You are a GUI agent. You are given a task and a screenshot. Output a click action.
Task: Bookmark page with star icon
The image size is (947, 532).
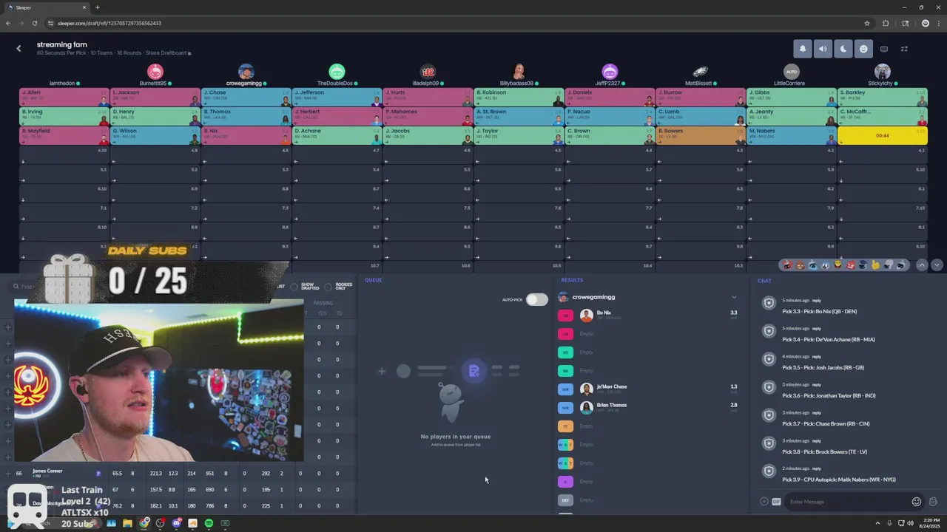click(867, 23)
